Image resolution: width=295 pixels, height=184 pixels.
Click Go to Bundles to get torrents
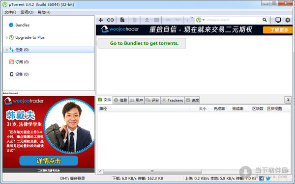coord(144,43)
